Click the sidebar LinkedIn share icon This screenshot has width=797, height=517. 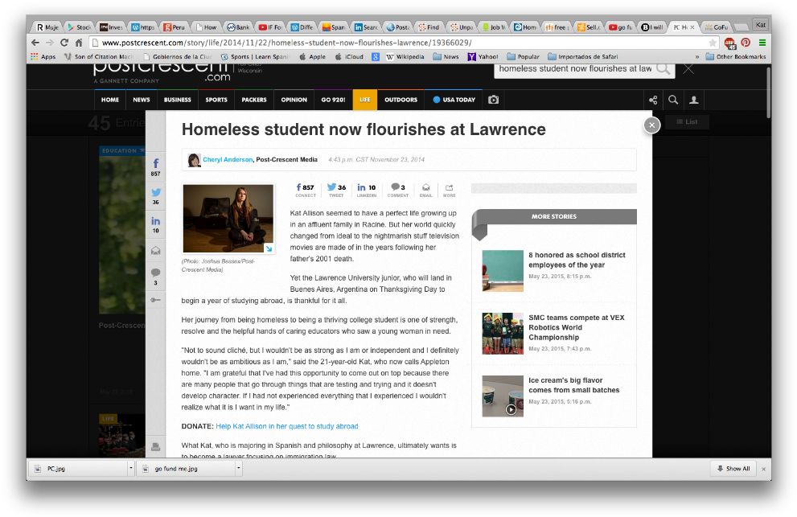pos(155,222)
